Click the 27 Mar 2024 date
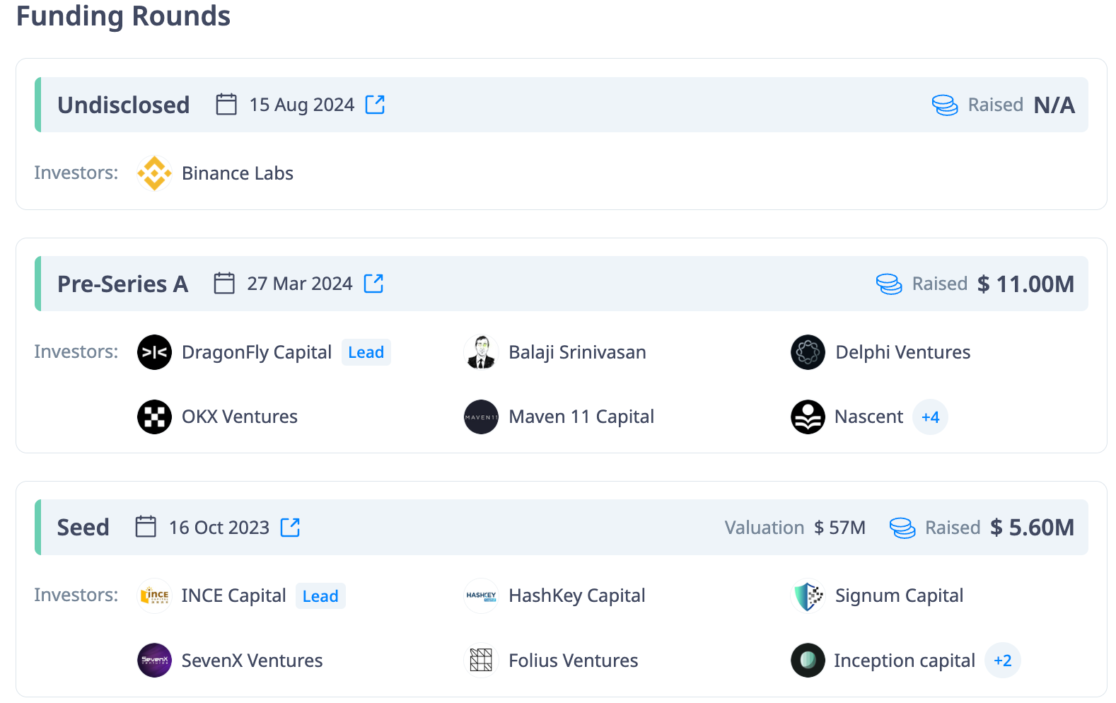This screenshot has height=703, width=1116. [x=300, y=284]
